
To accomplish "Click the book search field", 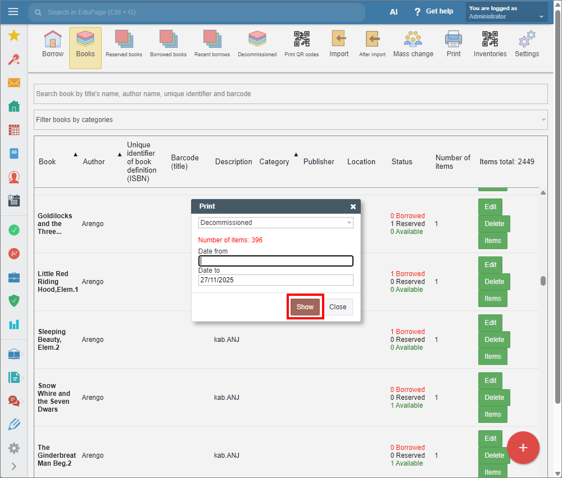I will click(x=291, y=94).
